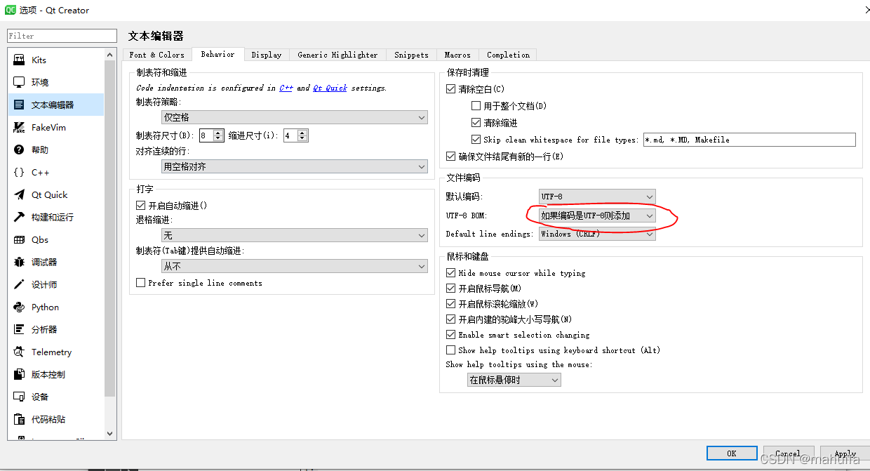Viewport: 870px width, 471px height.
Task: Select the 环境 monitor icon
Action: [x=19, y=83]
